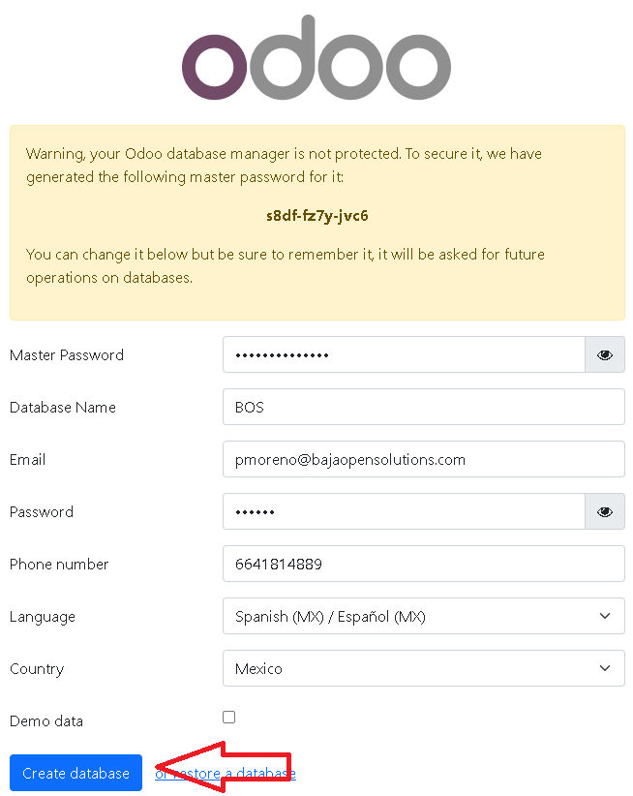Open the Language dropdown
633x796 pixels.
point(424,616)
